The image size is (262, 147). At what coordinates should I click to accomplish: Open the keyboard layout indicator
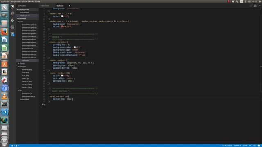[242, 2]
